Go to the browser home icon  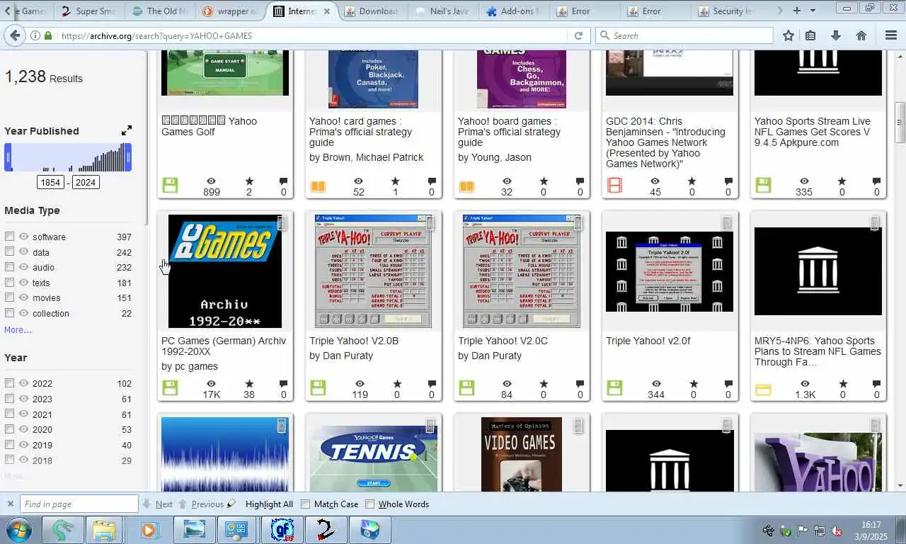861,35
